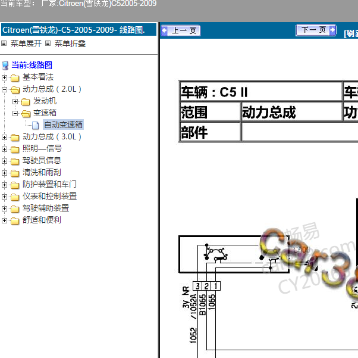Select the 舒适和便利 tree item

(x=42, y=220)
